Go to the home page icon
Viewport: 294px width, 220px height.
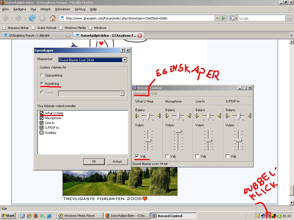click(53, 18)
